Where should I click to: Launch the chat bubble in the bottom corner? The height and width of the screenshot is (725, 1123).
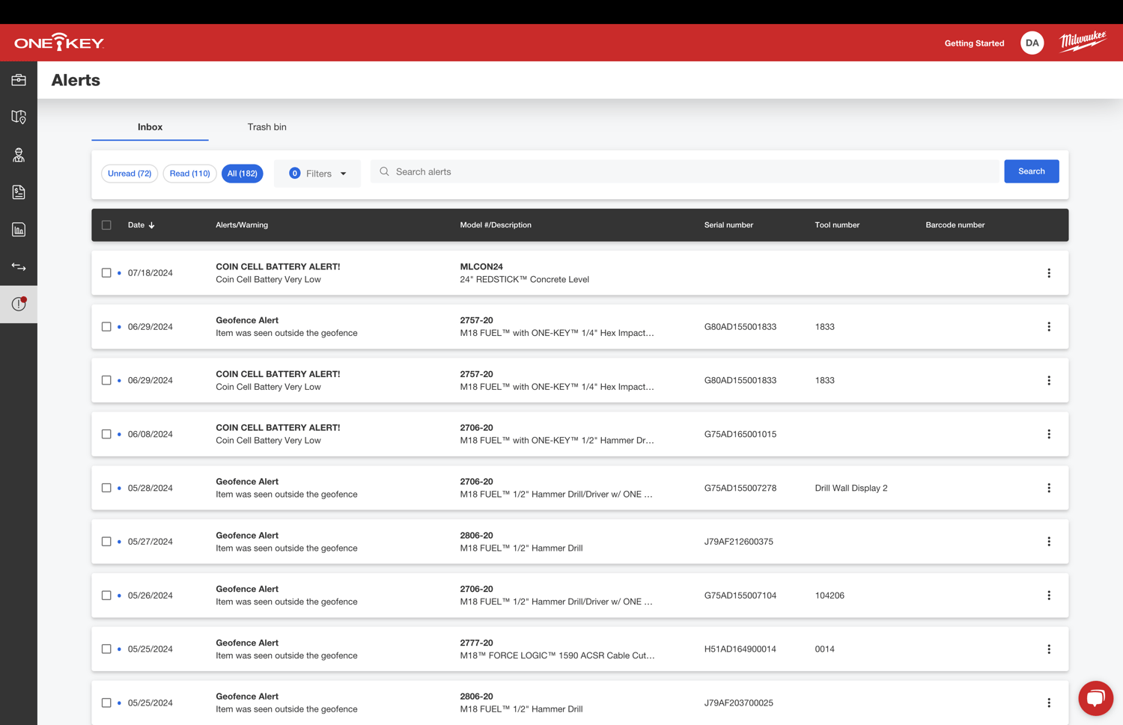[x=1095, y=698]
